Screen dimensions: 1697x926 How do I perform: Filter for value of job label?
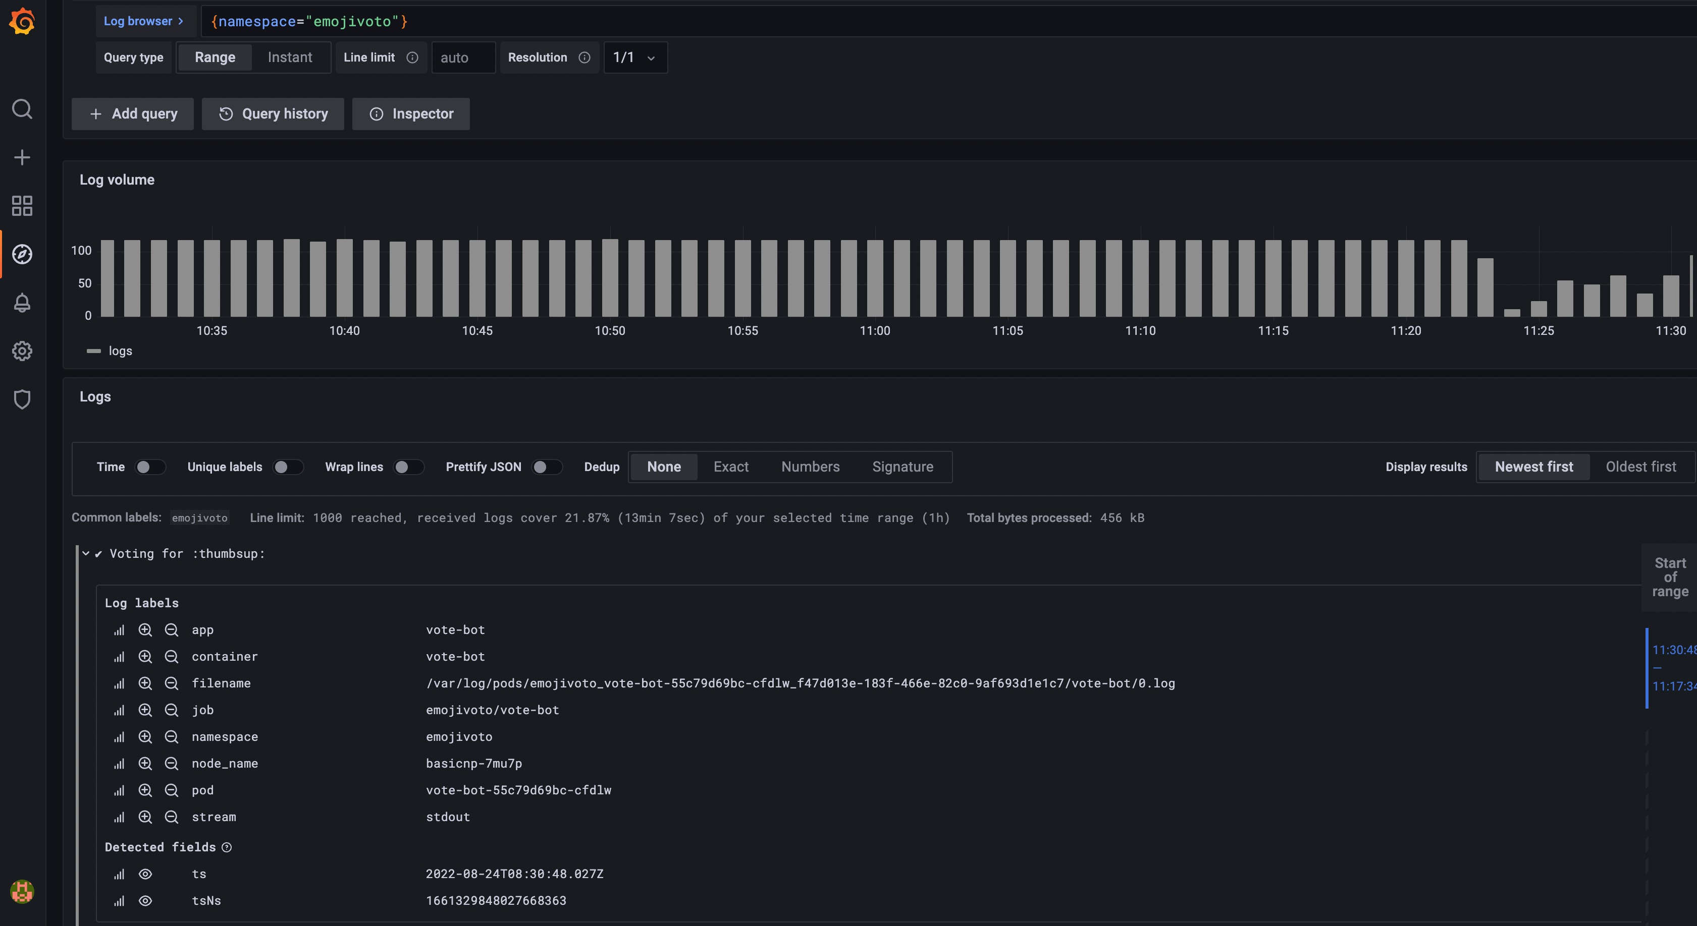[145, 710]
